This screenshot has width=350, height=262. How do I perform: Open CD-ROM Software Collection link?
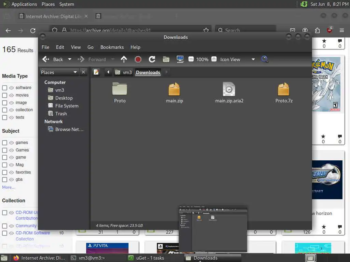(32, 236)
